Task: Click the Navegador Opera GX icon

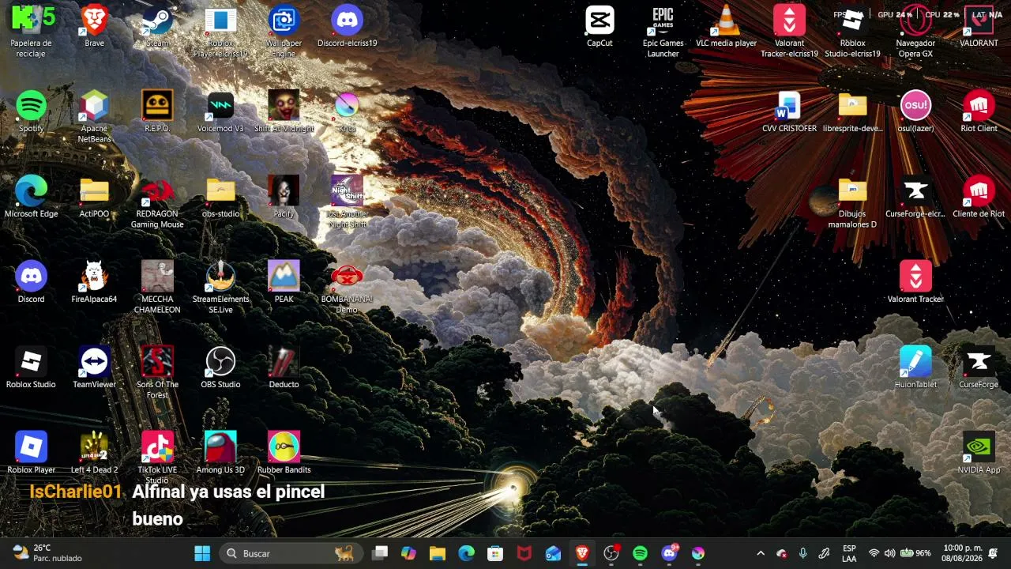Action: click(x=915, y=32)
